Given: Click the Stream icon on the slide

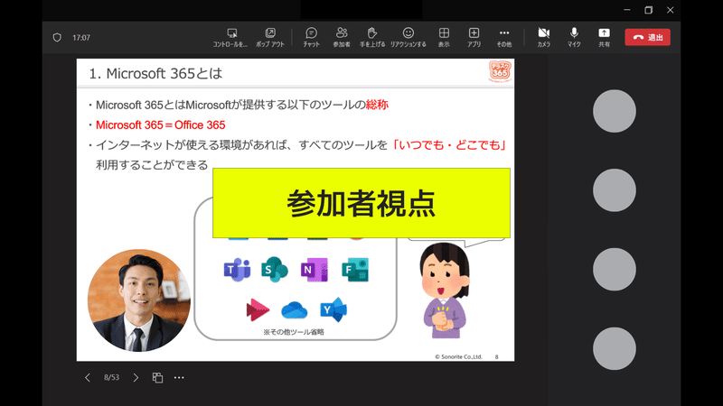Looking at the screenshot, I should point(258,309).
